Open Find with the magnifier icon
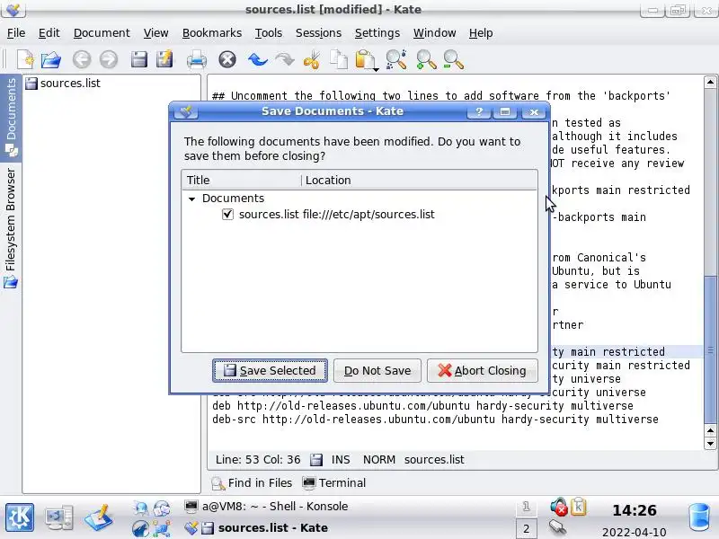 click(x=395, y=59)
